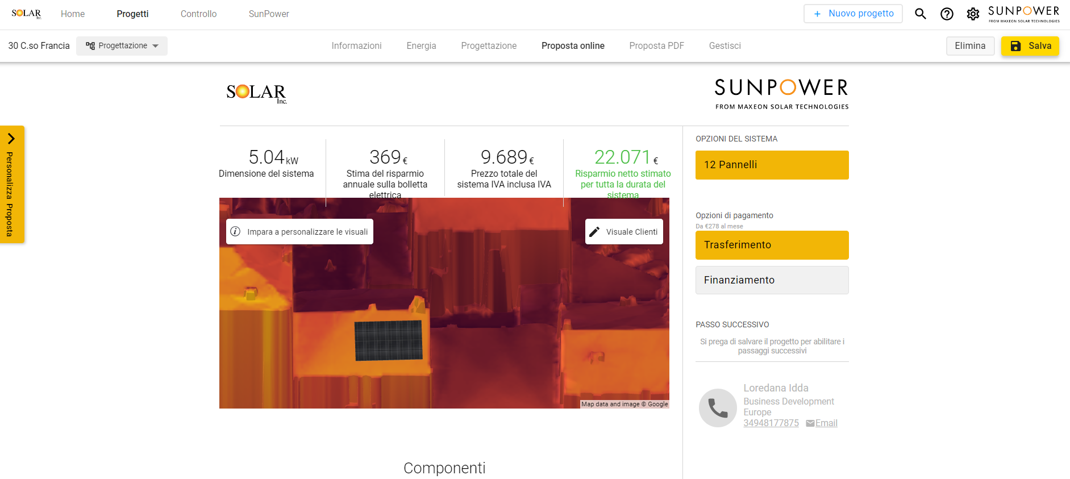Click the 'OPZIONI DEL SISTEMA' heading

click(736, 139)
